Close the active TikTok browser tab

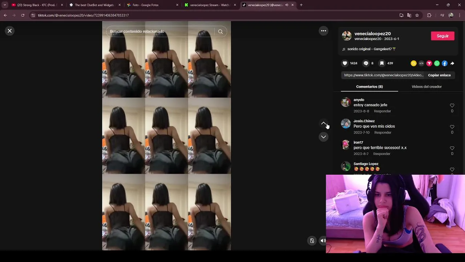tap(292, 5)
